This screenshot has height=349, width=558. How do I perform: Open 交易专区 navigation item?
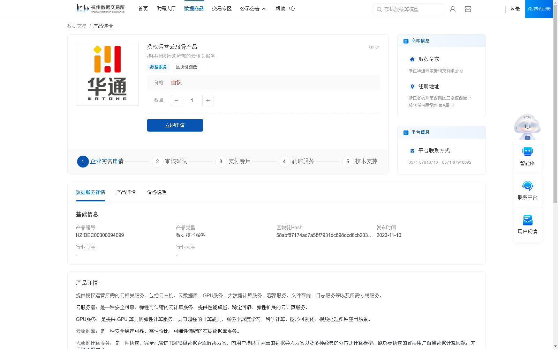(222, 9)
